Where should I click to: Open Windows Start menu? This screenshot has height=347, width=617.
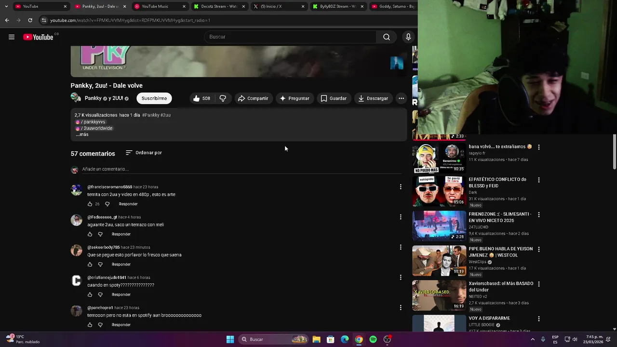(230, 339)
